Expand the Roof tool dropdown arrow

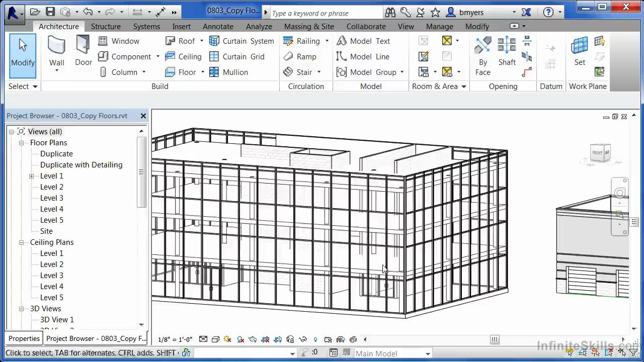pos(202,41)
